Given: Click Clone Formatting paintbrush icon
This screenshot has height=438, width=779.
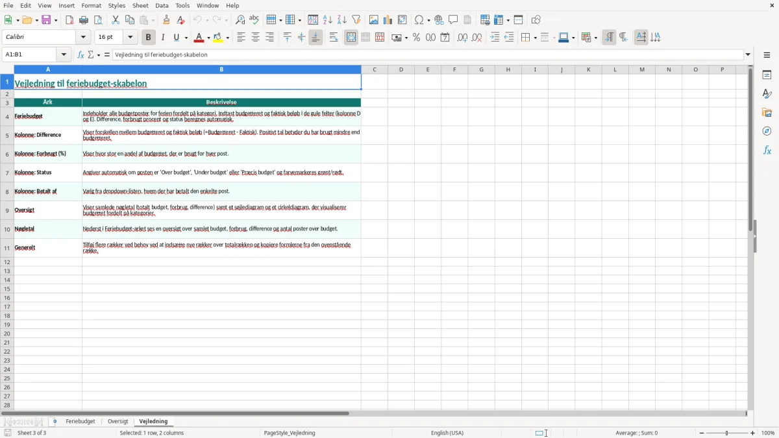Looking at the screenshot, I should click(x=166, y=20).
